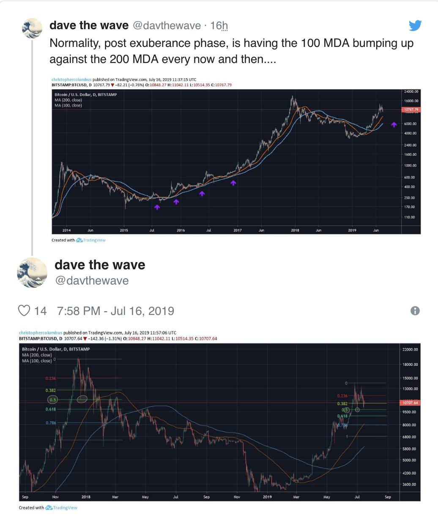Open the 7:58 PM - Jul 16, 2019 link
The height and width of the screenshot is (520, 438).
tap(115, 311)
